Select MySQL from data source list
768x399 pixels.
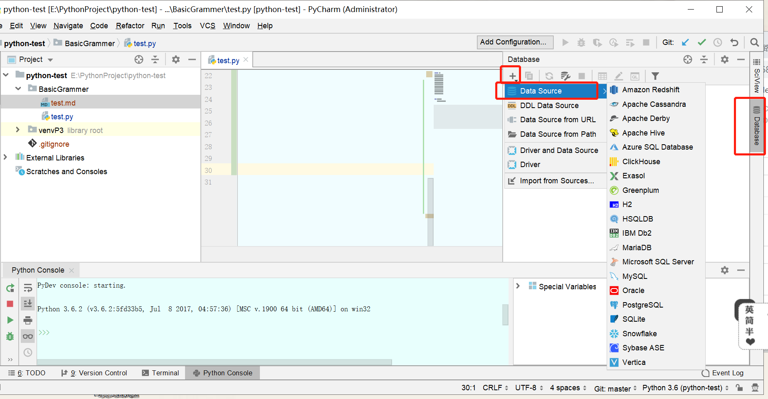click(656, 276)
